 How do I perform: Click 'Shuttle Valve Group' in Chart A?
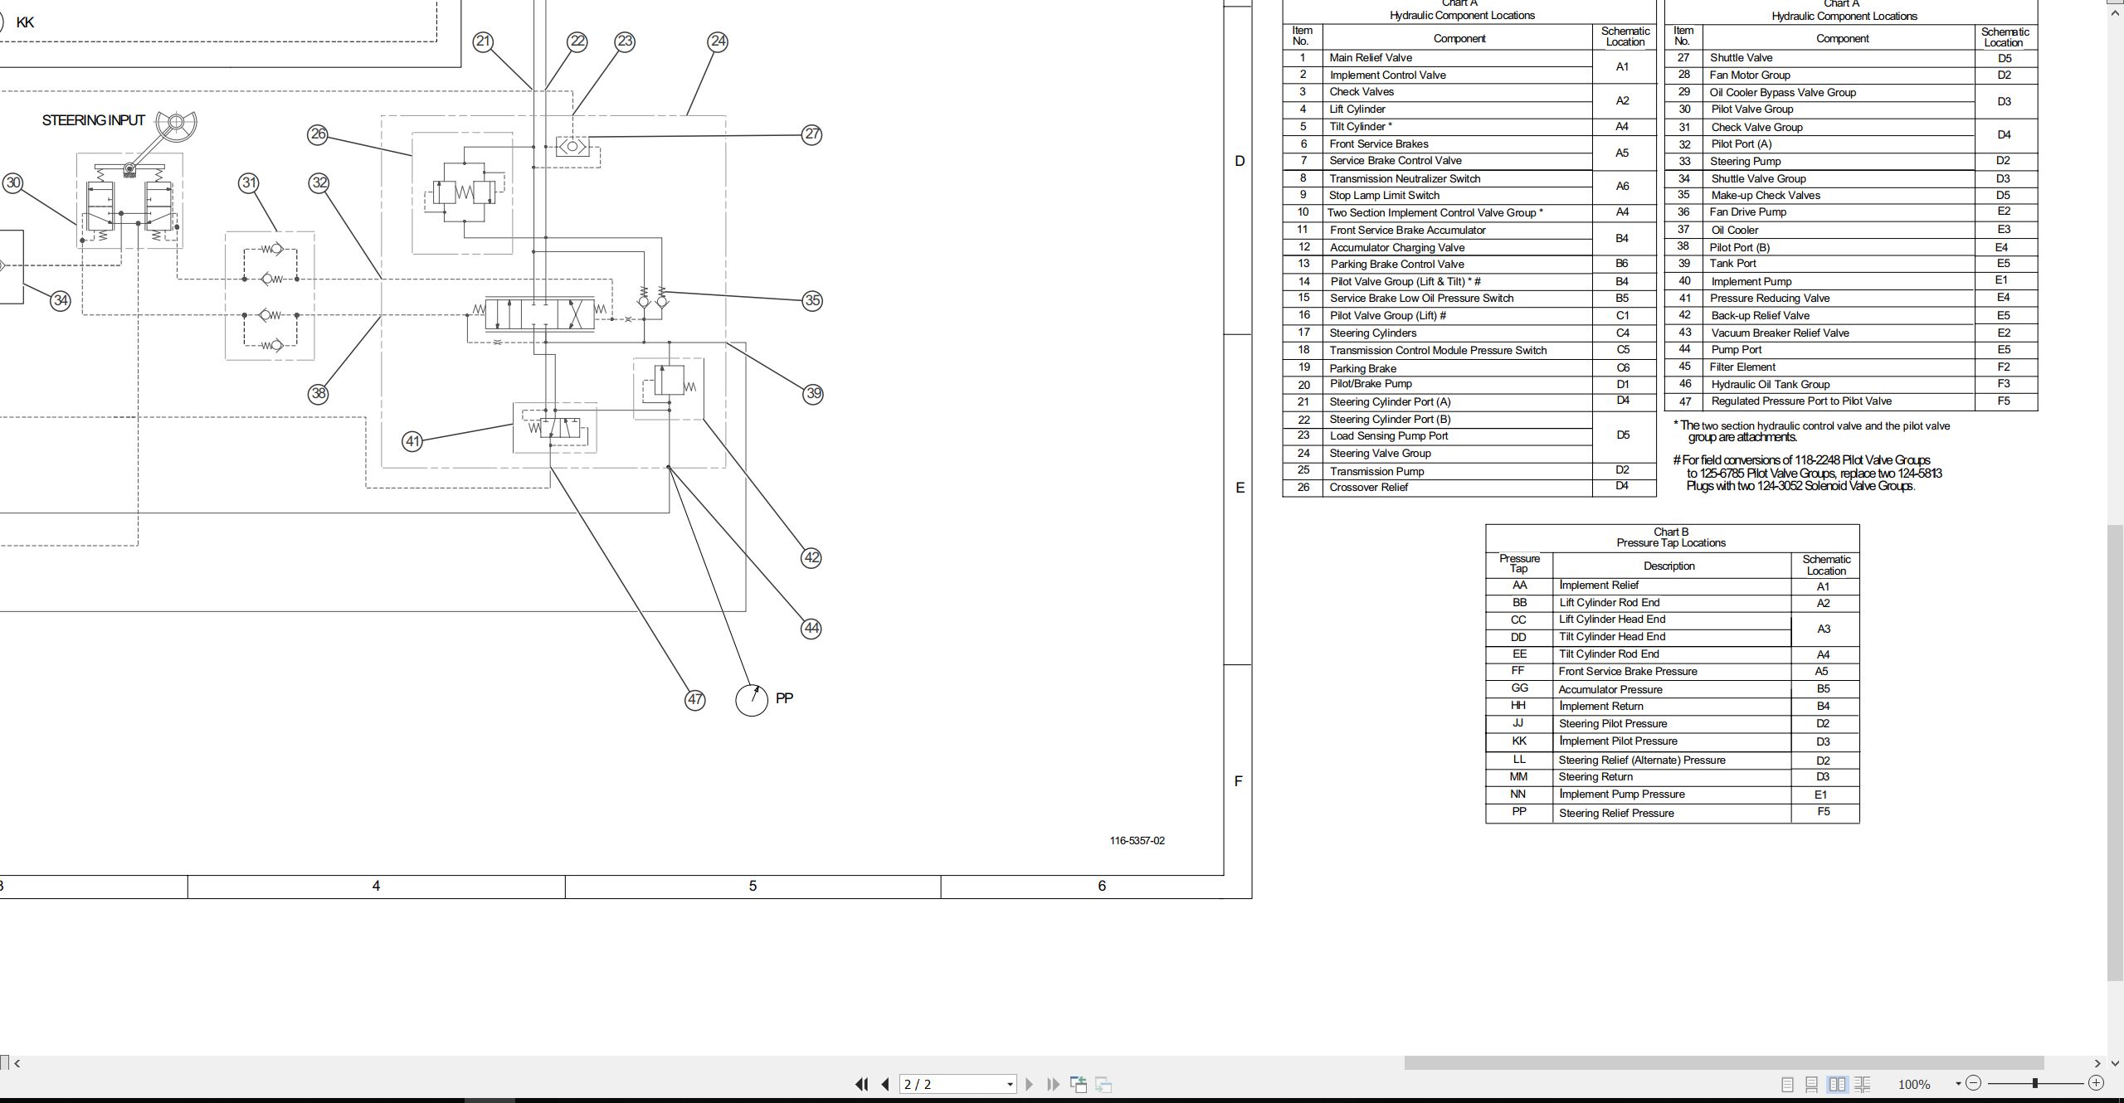[1758, 178]
